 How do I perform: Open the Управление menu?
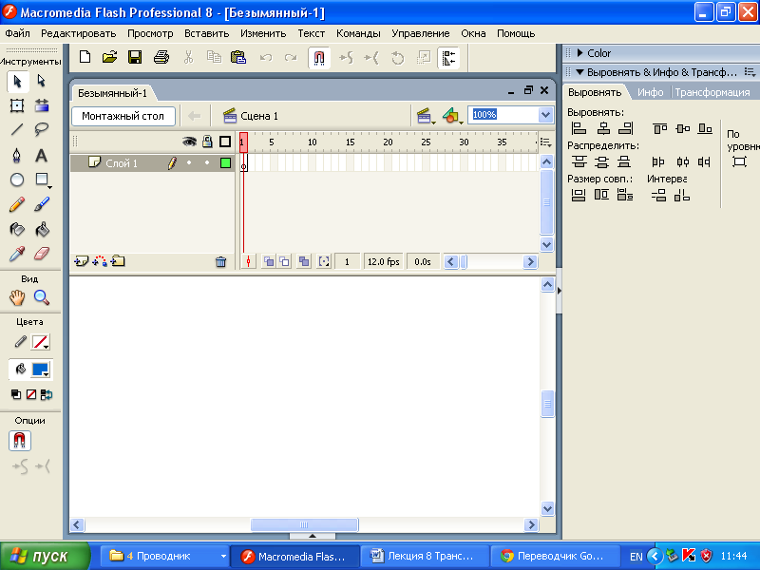(420, 33)
